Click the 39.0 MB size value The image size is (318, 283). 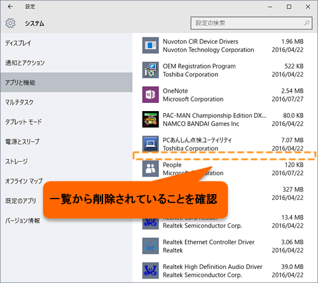(x=293, y=267)
